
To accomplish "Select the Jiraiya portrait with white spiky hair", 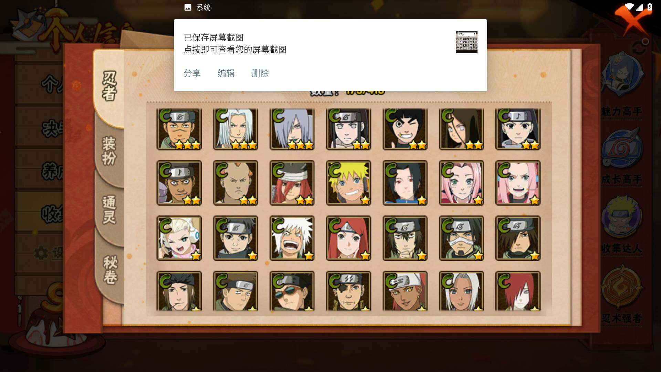I will [x=292, y=238].
